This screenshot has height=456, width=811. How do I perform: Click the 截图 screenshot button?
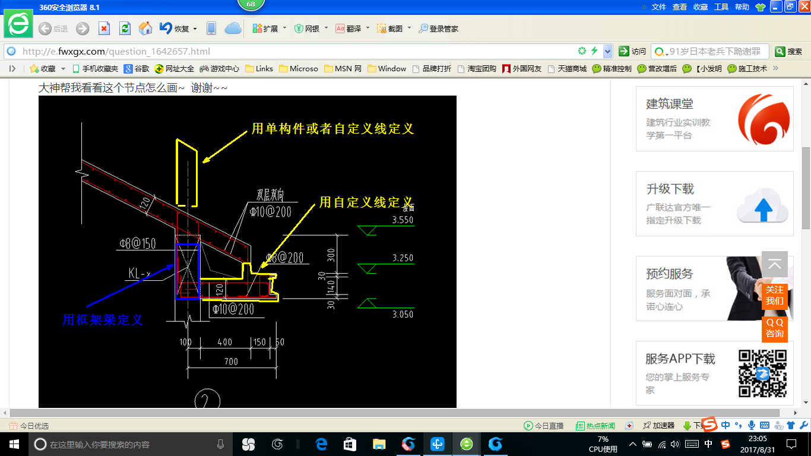tap(390, 28)
